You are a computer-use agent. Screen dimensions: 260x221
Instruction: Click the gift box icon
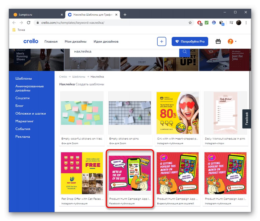click(218, 41)
